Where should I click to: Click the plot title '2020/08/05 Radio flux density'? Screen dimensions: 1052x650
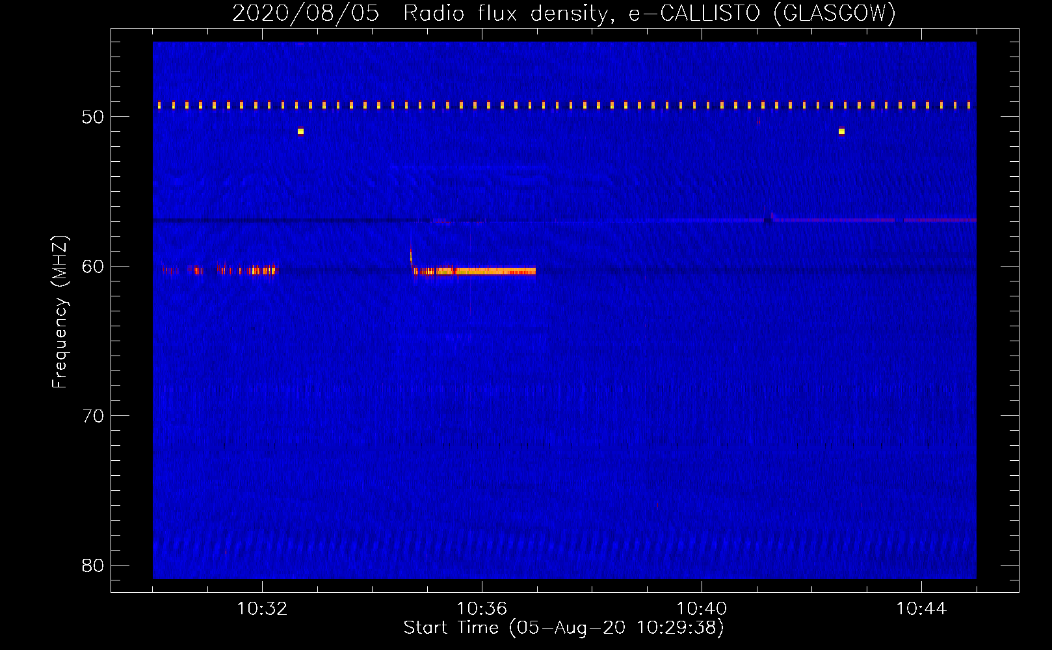(x=423, y=14)
